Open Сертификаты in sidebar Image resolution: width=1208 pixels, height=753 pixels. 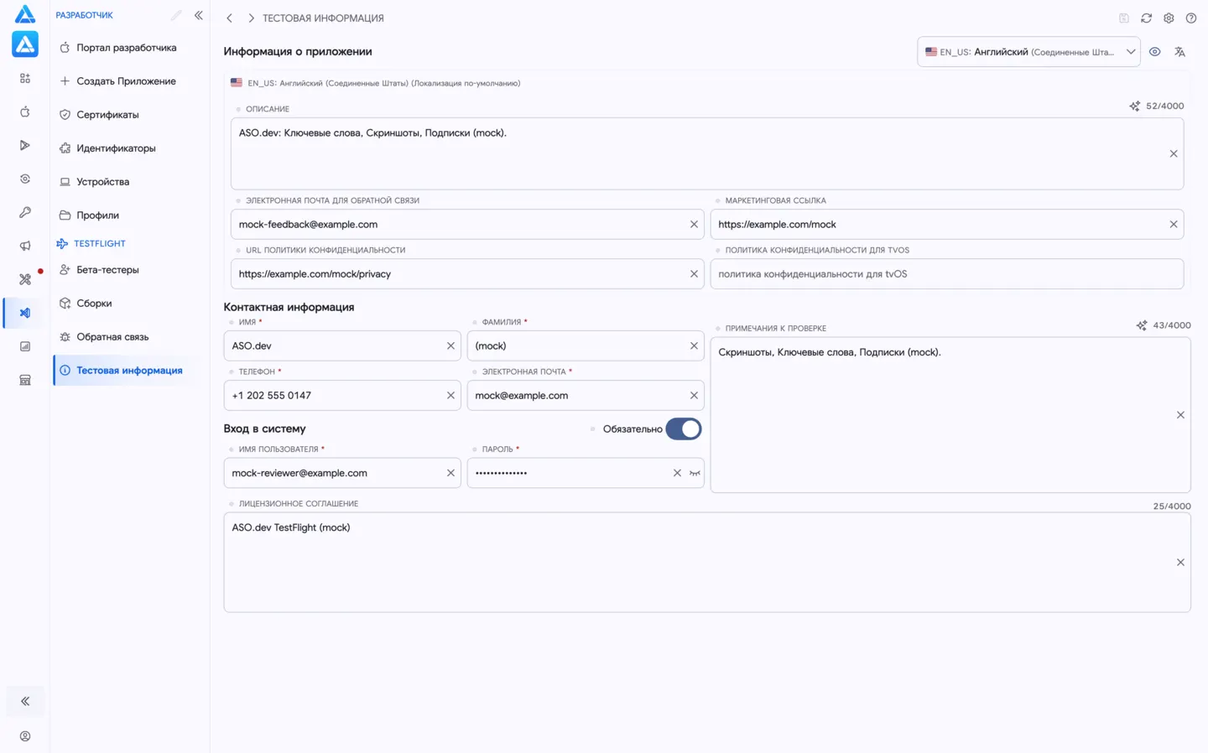107,115
